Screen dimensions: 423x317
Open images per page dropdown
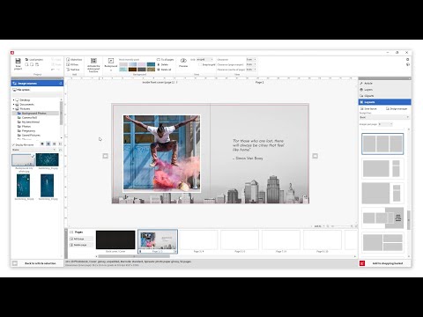point(385,124)
